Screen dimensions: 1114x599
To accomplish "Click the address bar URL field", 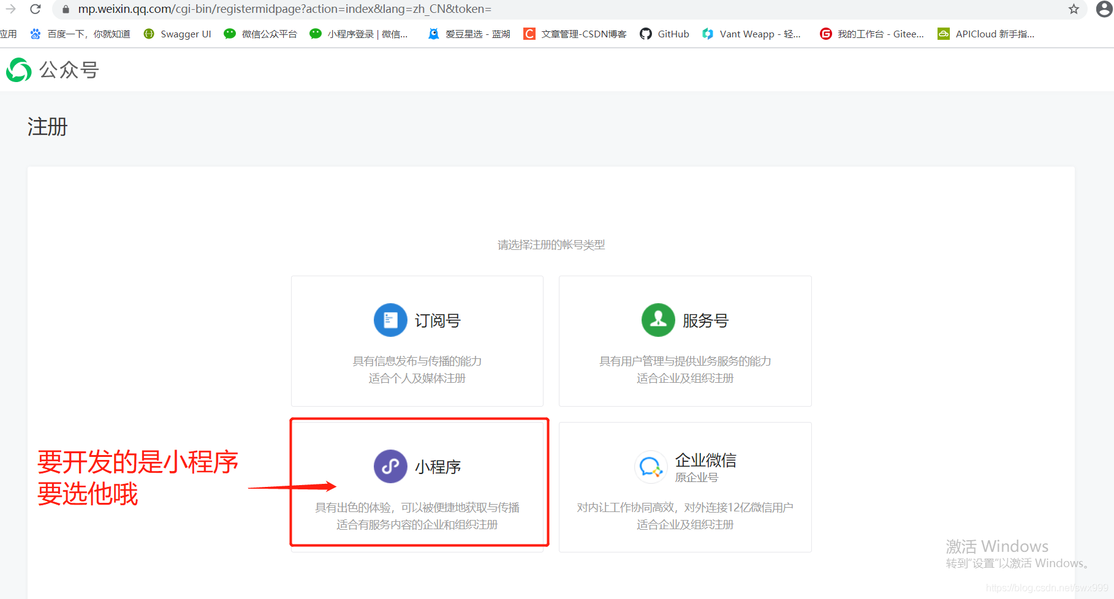I will coord(570,9).
